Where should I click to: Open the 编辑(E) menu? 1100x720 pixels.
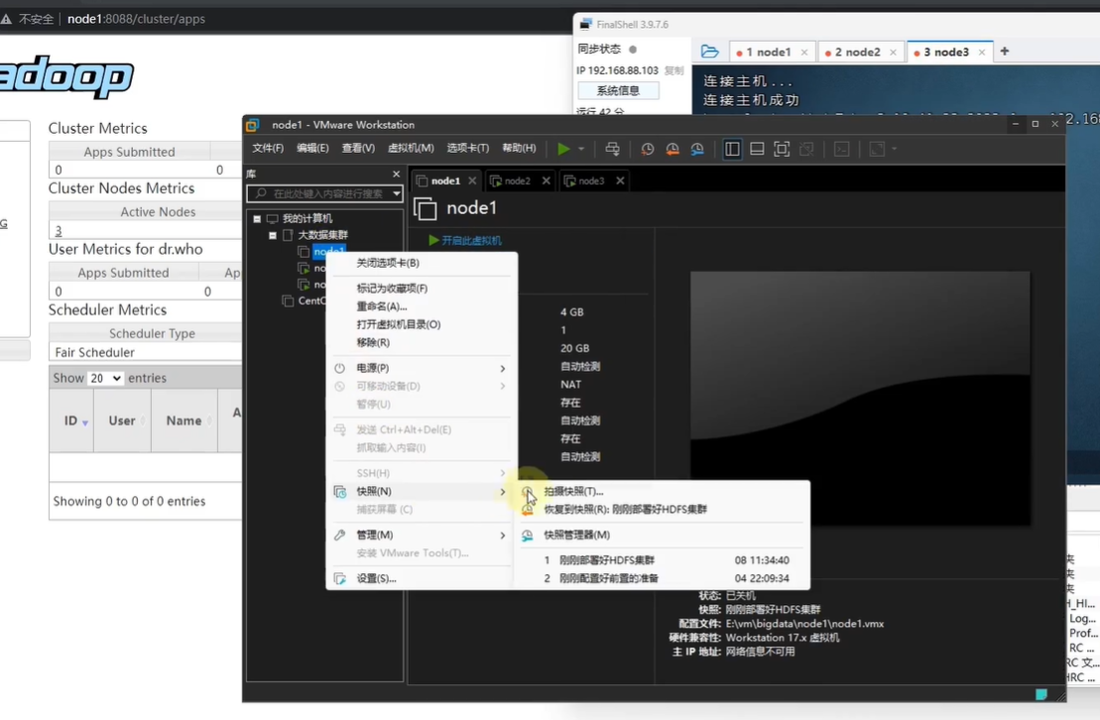point(312,148)
